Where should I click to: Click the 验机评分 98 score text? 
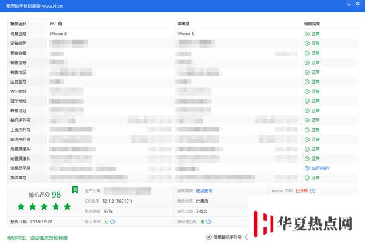44,195
